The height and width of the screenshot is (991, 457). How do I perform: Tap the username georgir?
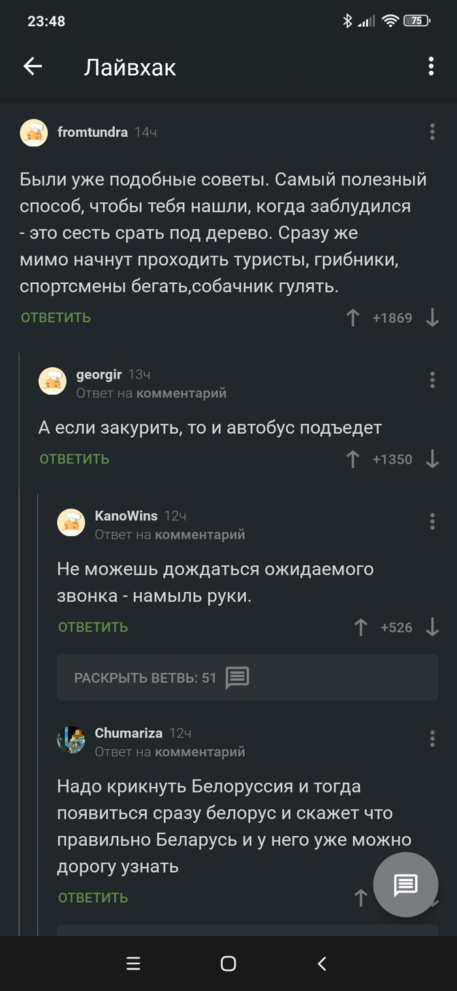[x=99, y=374]
